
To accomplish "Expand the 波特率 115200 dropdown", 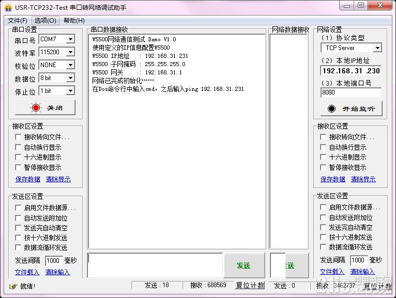I will tap(70, 52).
